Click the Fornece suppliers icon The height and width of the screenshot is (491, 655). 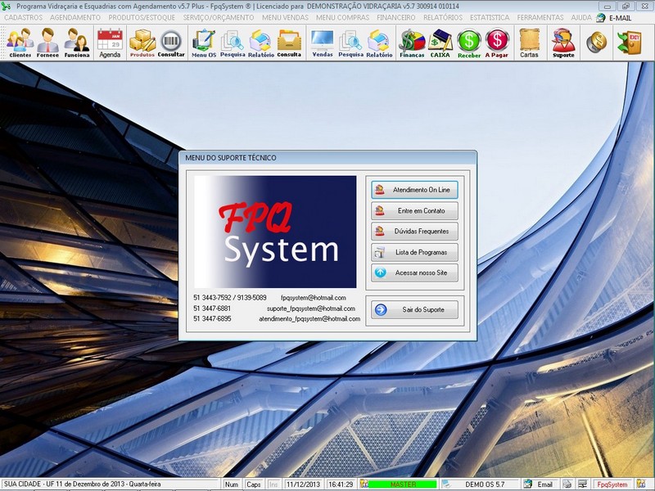(x=48, y=43)
